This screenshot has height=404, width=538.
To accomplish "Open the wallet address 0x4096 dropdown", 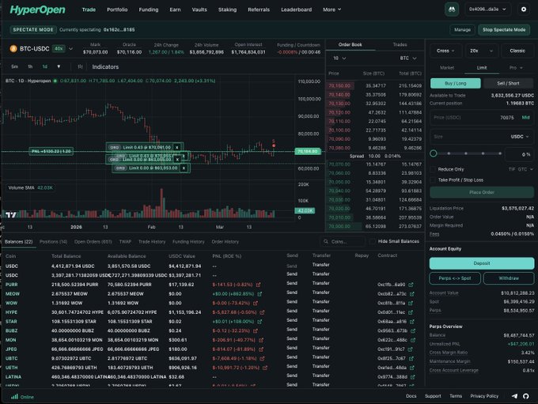I will click(x=487, y=9).
